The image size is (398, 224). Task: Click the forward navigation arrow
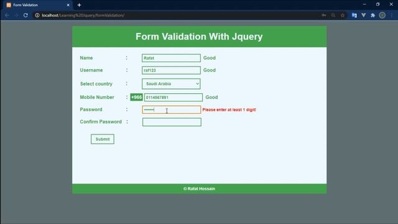click(x=16, y=15)
